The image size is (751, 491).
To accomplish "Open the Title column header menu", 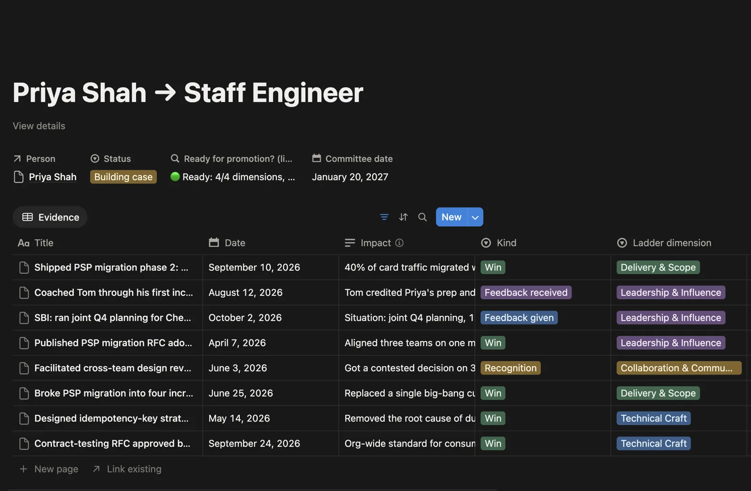I will coord(107,243).
